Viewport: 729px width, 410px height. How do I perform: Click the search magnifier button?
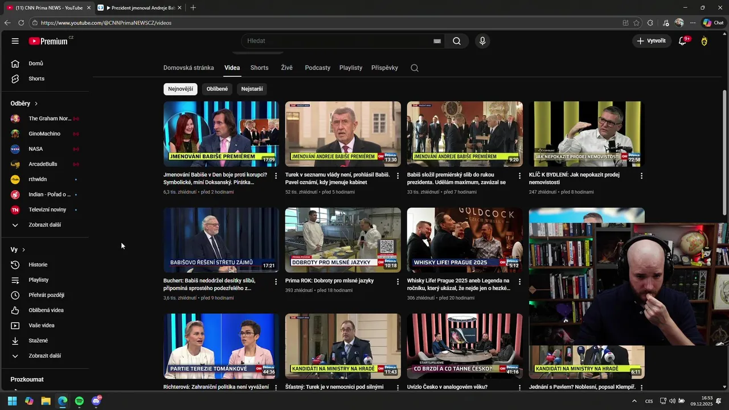coord(457,41)
